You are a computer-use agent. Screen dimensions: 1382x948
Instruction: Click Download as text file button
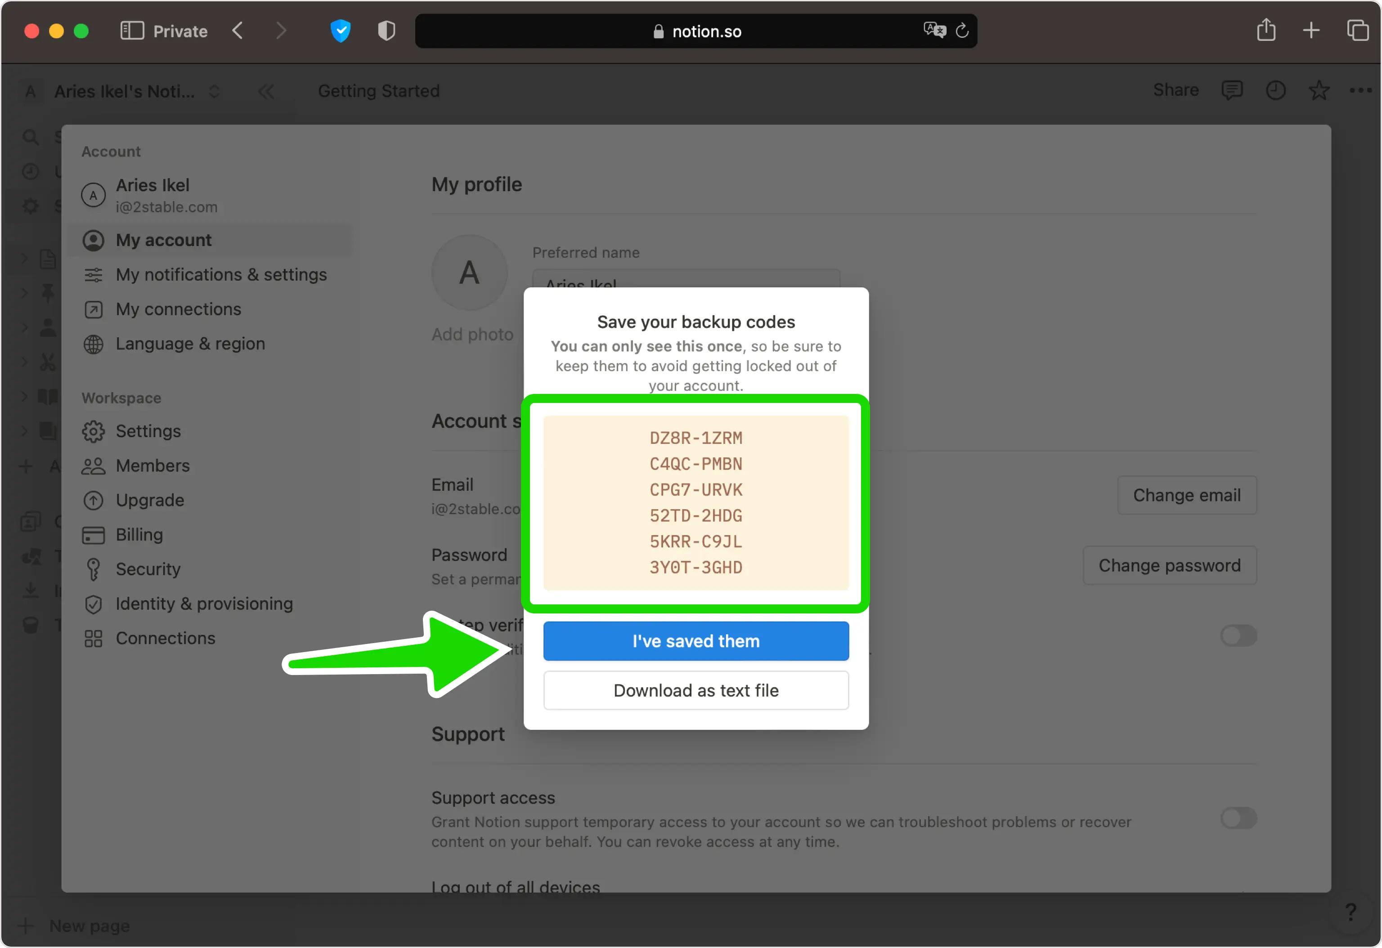tap(696, 690)
